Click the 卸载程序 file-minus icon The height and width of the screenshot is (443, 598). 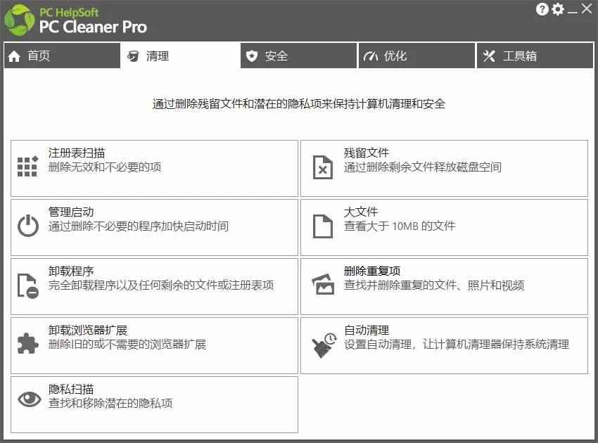28,285
